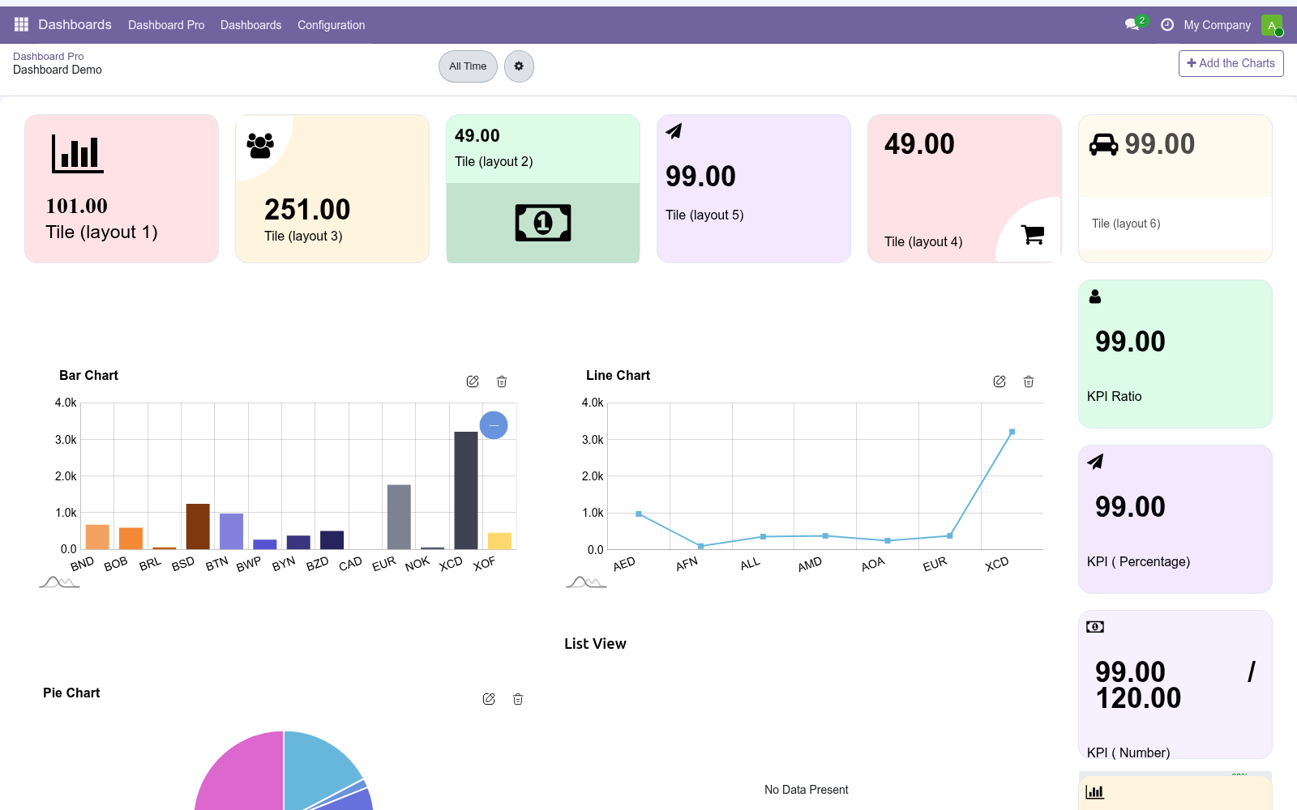This screenshot has width=1297, height=810.
Task: Click the person icon in KPI Ratio card
Action: 1095,296
